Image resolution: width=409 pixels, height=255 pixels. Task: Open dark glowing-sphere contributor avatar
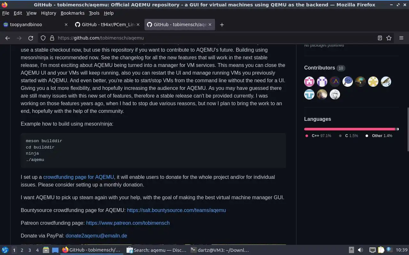pyautogui.click(x=360, y=82)
